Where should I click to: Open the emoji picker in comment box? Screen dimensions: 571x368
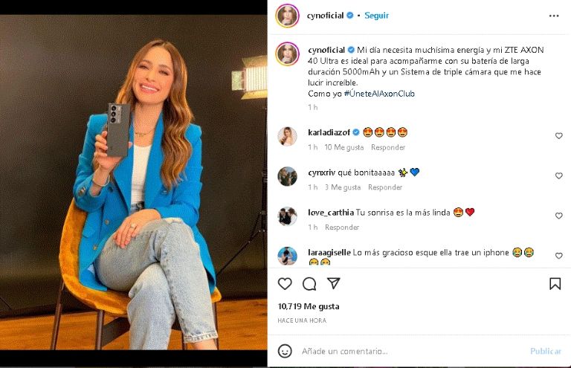(285, 351)
